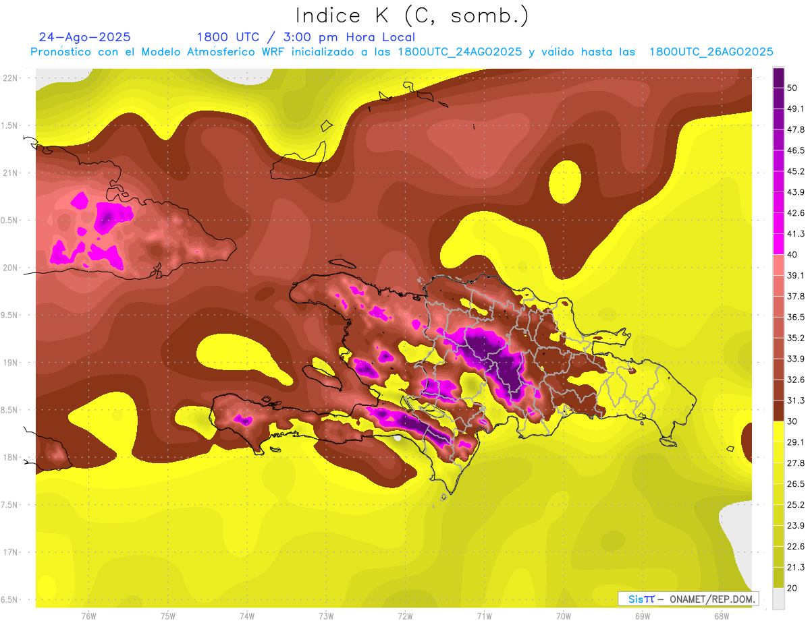
Task: Pick the purple band between 47.8 and 49.1
Action: pyautogui.click(x=778, y=119)
